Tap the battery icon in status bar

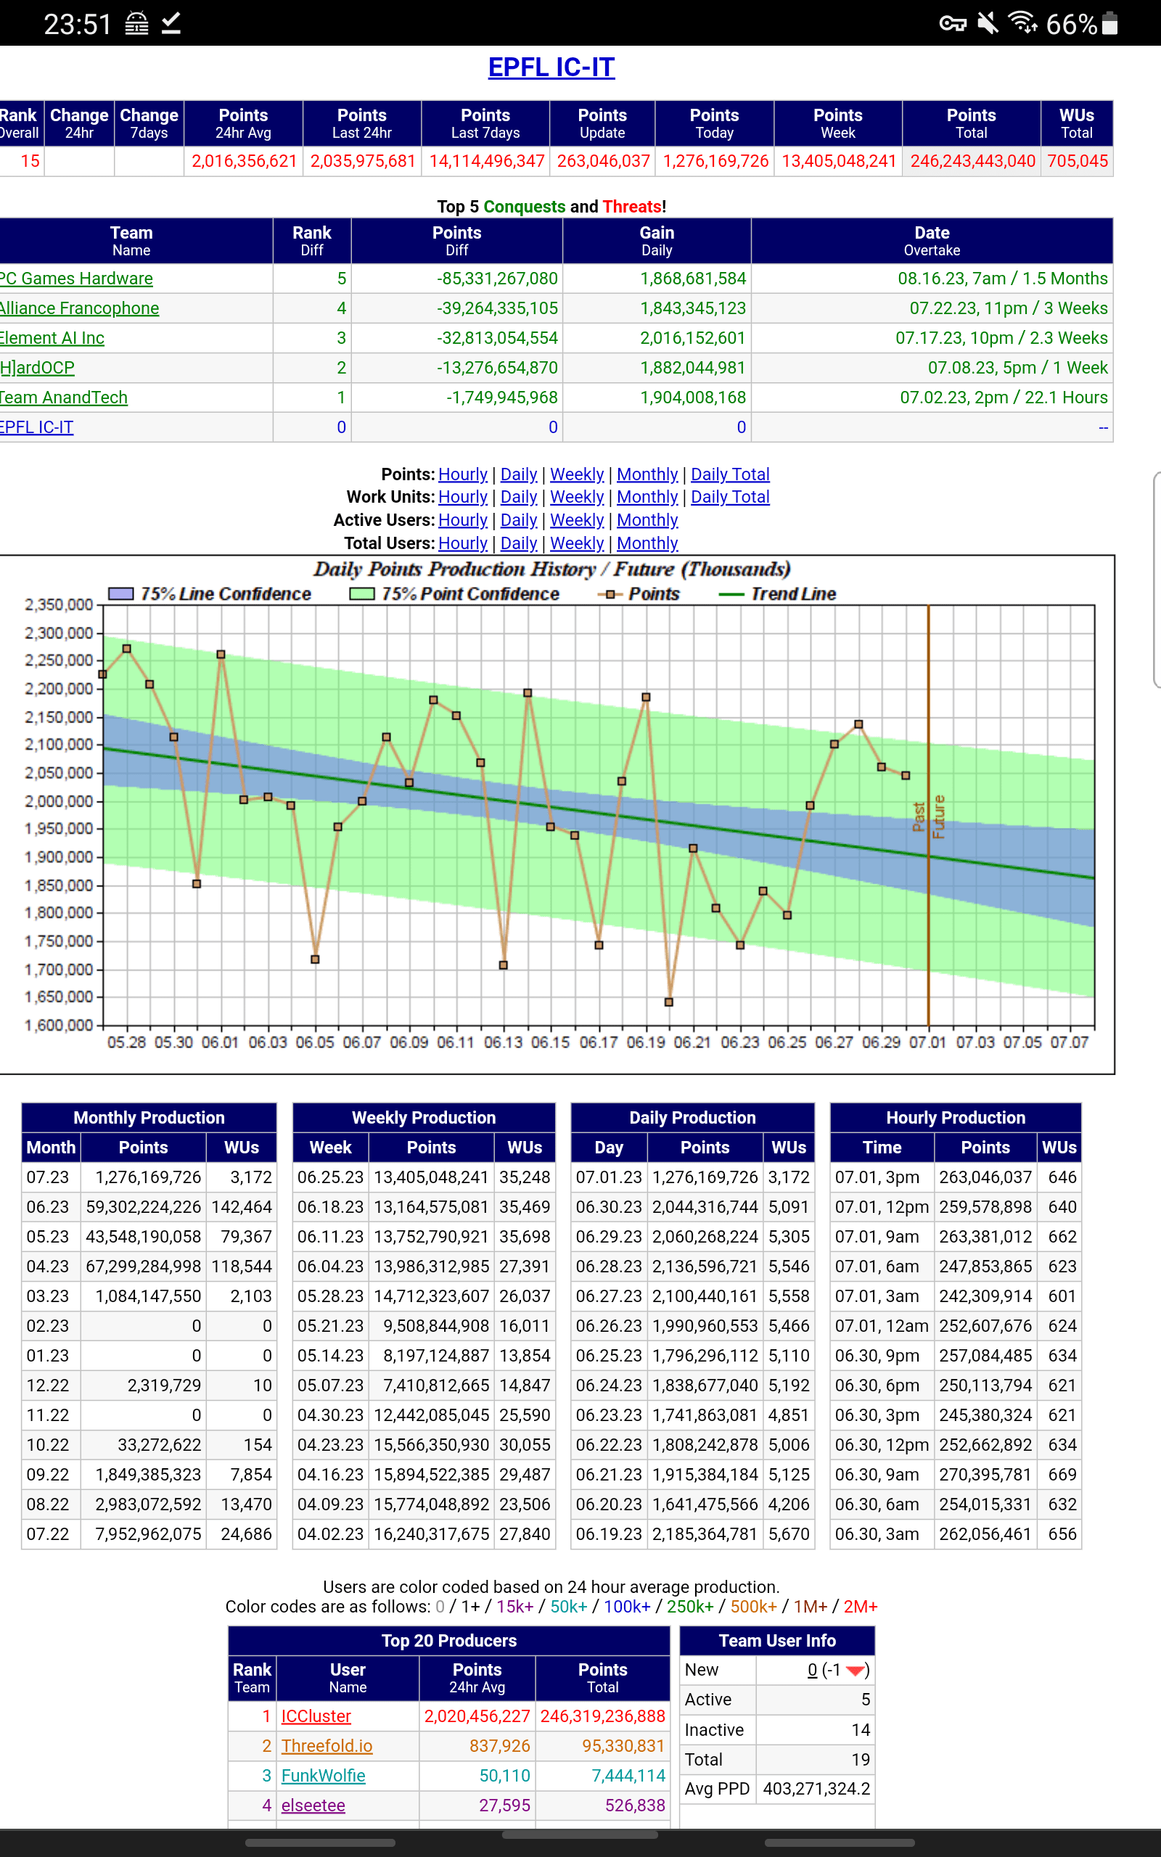(1109, 24)
